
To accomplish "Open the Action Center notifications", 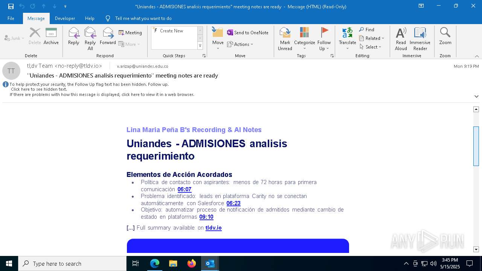I will [470, 263].
